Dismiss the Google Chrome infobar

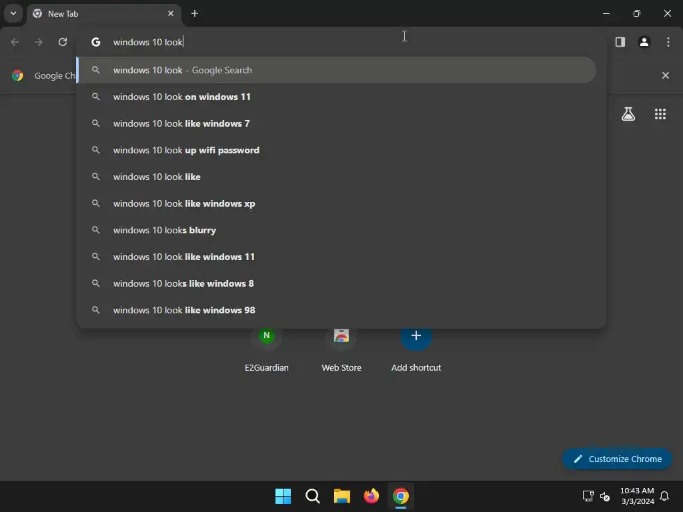[665, 75]
